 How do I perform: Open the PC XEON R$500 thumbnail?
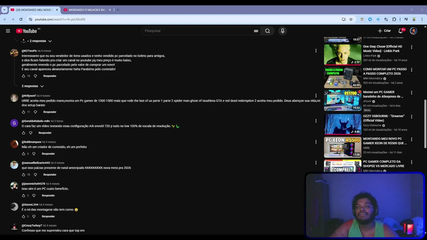pyautogui.click(x=343, y=147)
